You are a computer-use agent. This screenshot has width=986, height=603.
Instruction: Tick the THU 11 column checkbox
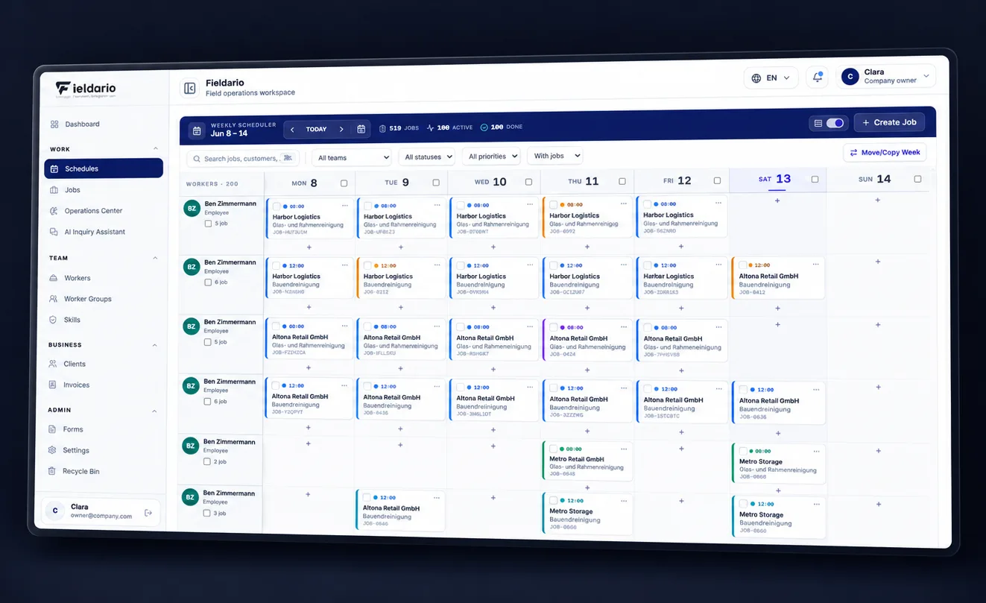click(622, 181)
